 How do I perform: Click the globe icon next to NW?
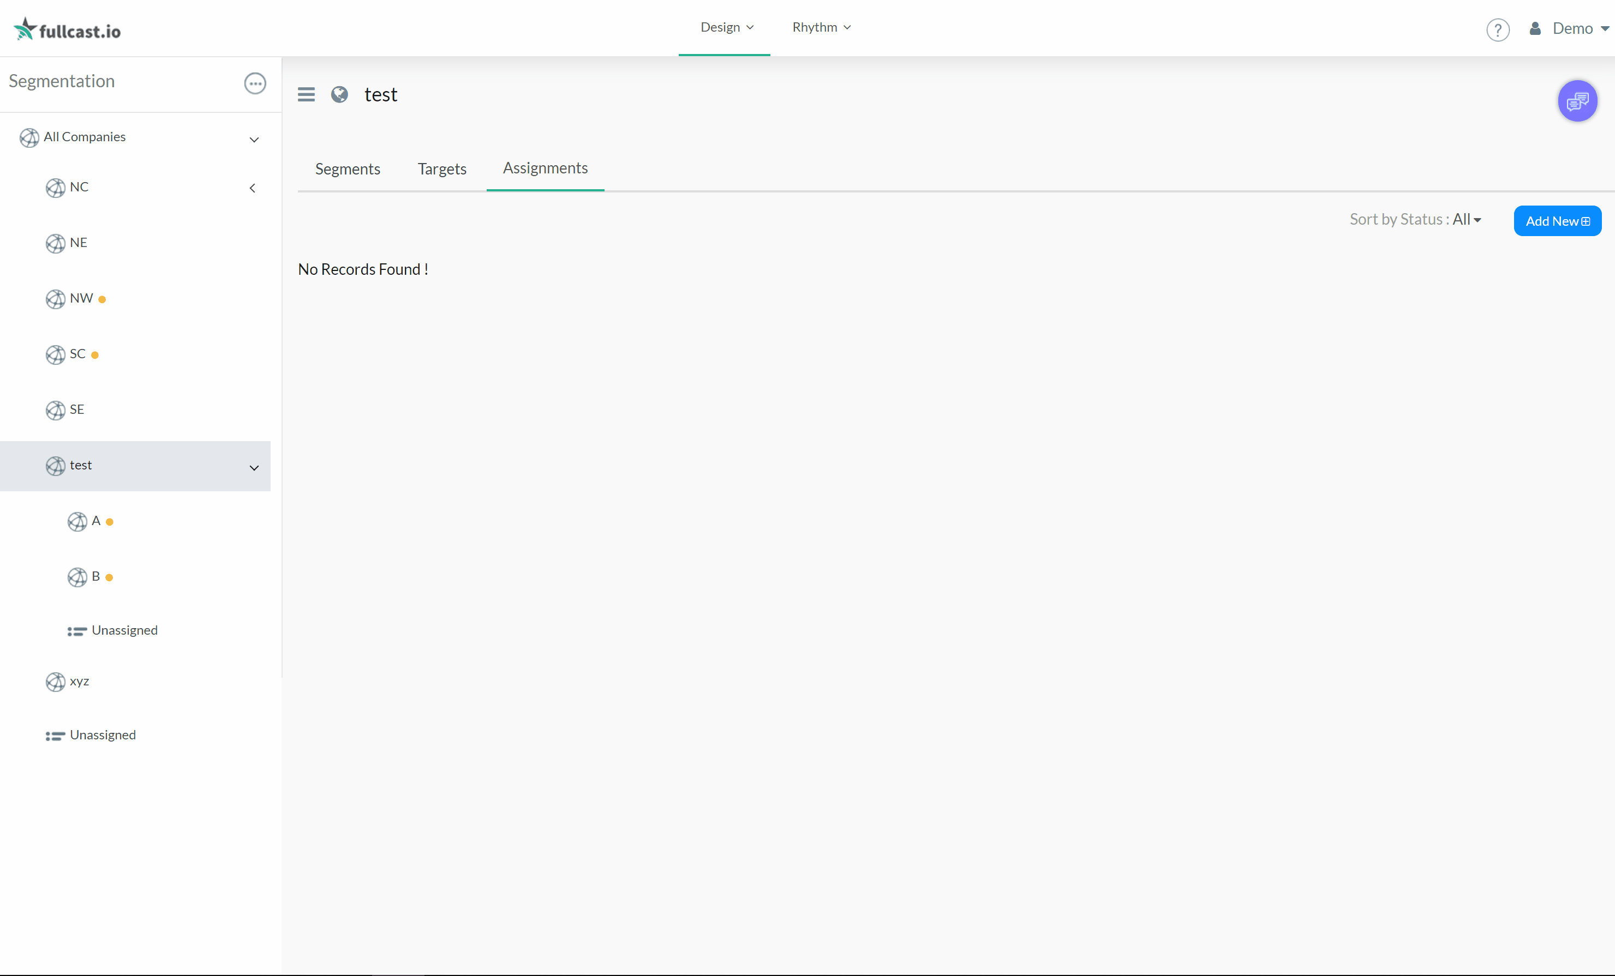click(55, 299)
